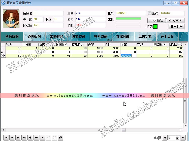
Task: Click the character avatar portrait
Action: click(x=11, y=19)
